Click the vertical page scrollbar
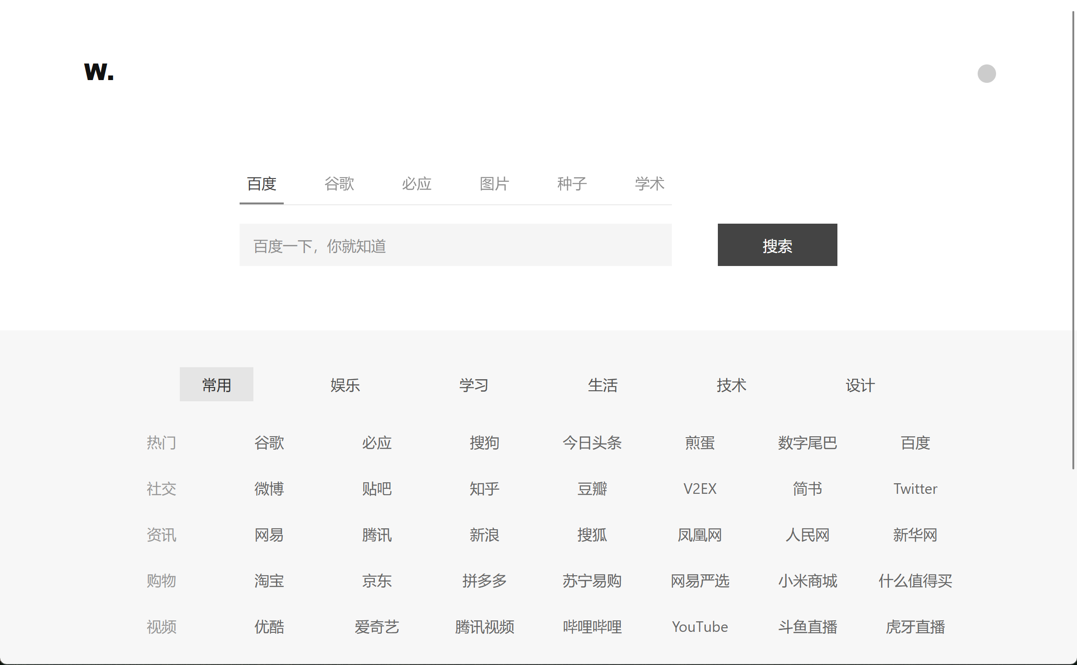 click(1073, 239)
